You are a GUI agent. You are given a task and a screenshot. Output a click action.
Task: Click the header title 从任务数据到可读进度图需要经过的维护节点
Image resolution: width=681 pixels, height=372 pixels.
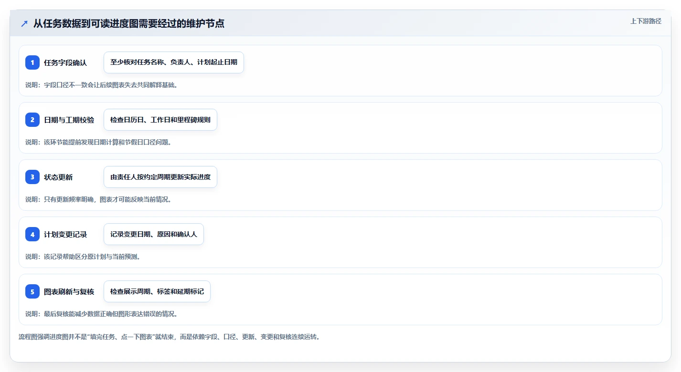pos(129,23)
